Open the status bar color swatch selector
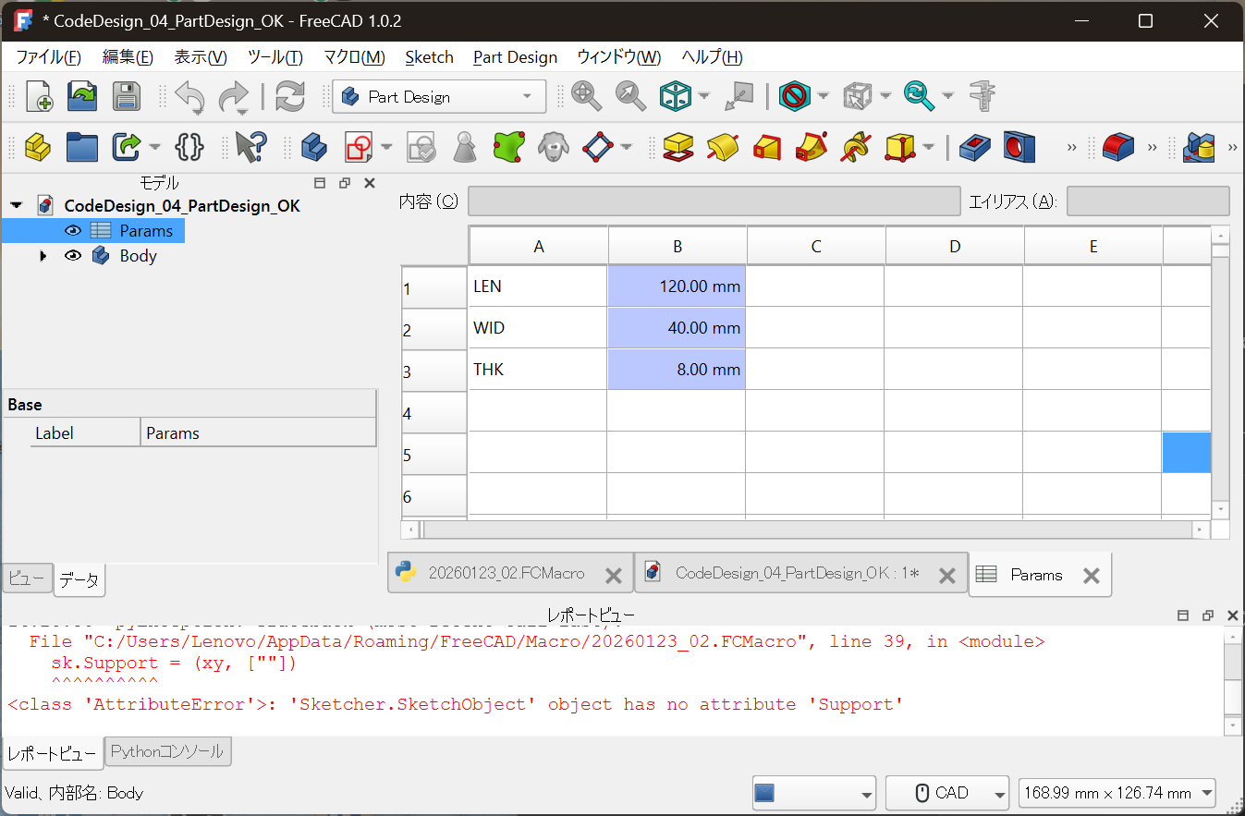Image resolution: width=1245 pixels, height=816 pixels. tap(813, 793)
